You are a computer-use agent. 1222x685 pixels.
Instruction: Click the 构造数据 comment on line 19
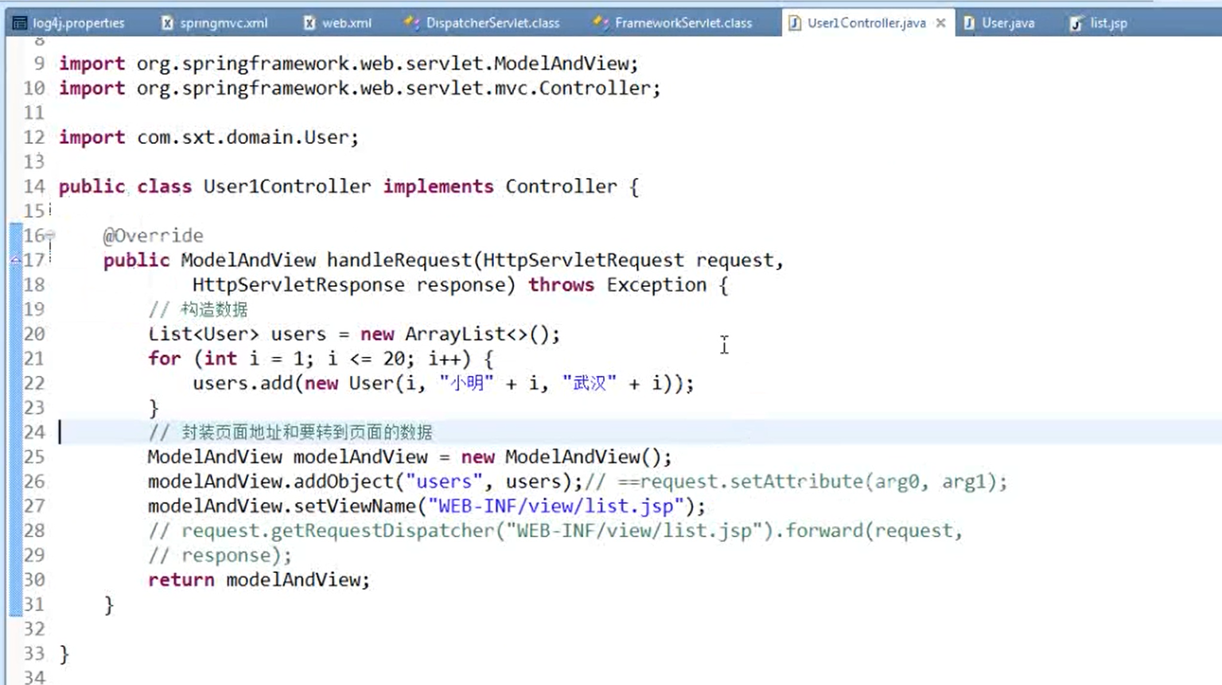(x=198, y=309)
